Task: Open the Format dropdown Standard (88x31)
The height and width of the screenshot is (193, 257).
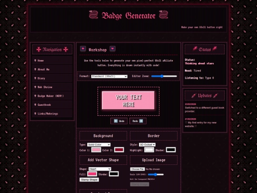Action: tap(109, 76)
